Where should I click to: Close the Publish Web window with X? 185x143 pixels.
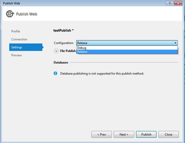[178, 3]
